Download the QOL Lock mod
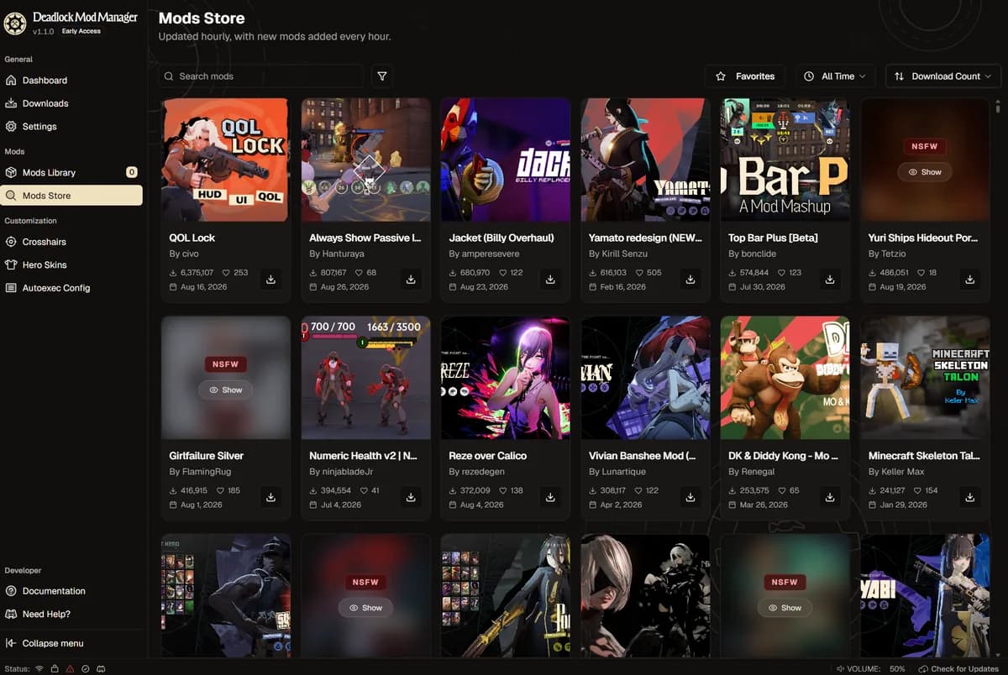Image resolution: width=1008 pixels, height=675 pixels. tap(270, 280)
